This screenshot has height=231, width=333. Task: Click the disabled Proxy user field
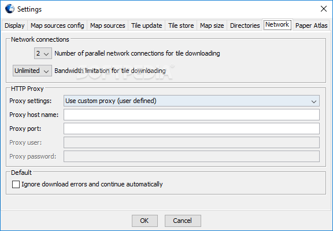pyautogui.click(x=191, y=142)
